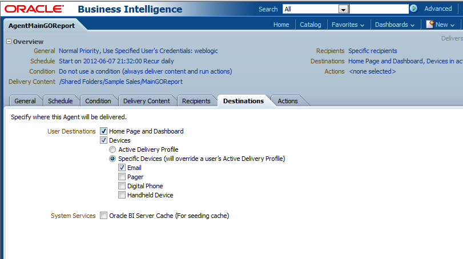
Task: Enable the Pager device
Action: tap(122, 177)
